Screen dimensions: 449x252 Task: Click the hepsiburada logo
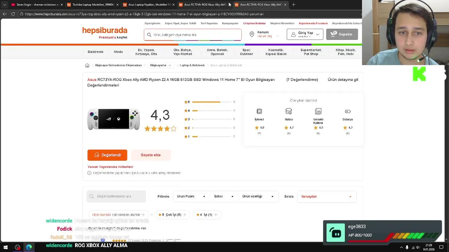[105, 30]
